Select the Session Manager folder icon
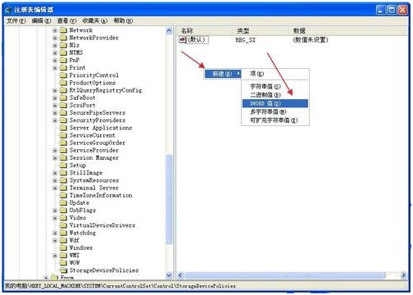 click(63, 158)
